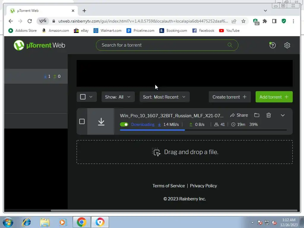Launch Internet Explorer from taskbar
The height and width of the screenshot is (228, 304).
tap(26, 222)
